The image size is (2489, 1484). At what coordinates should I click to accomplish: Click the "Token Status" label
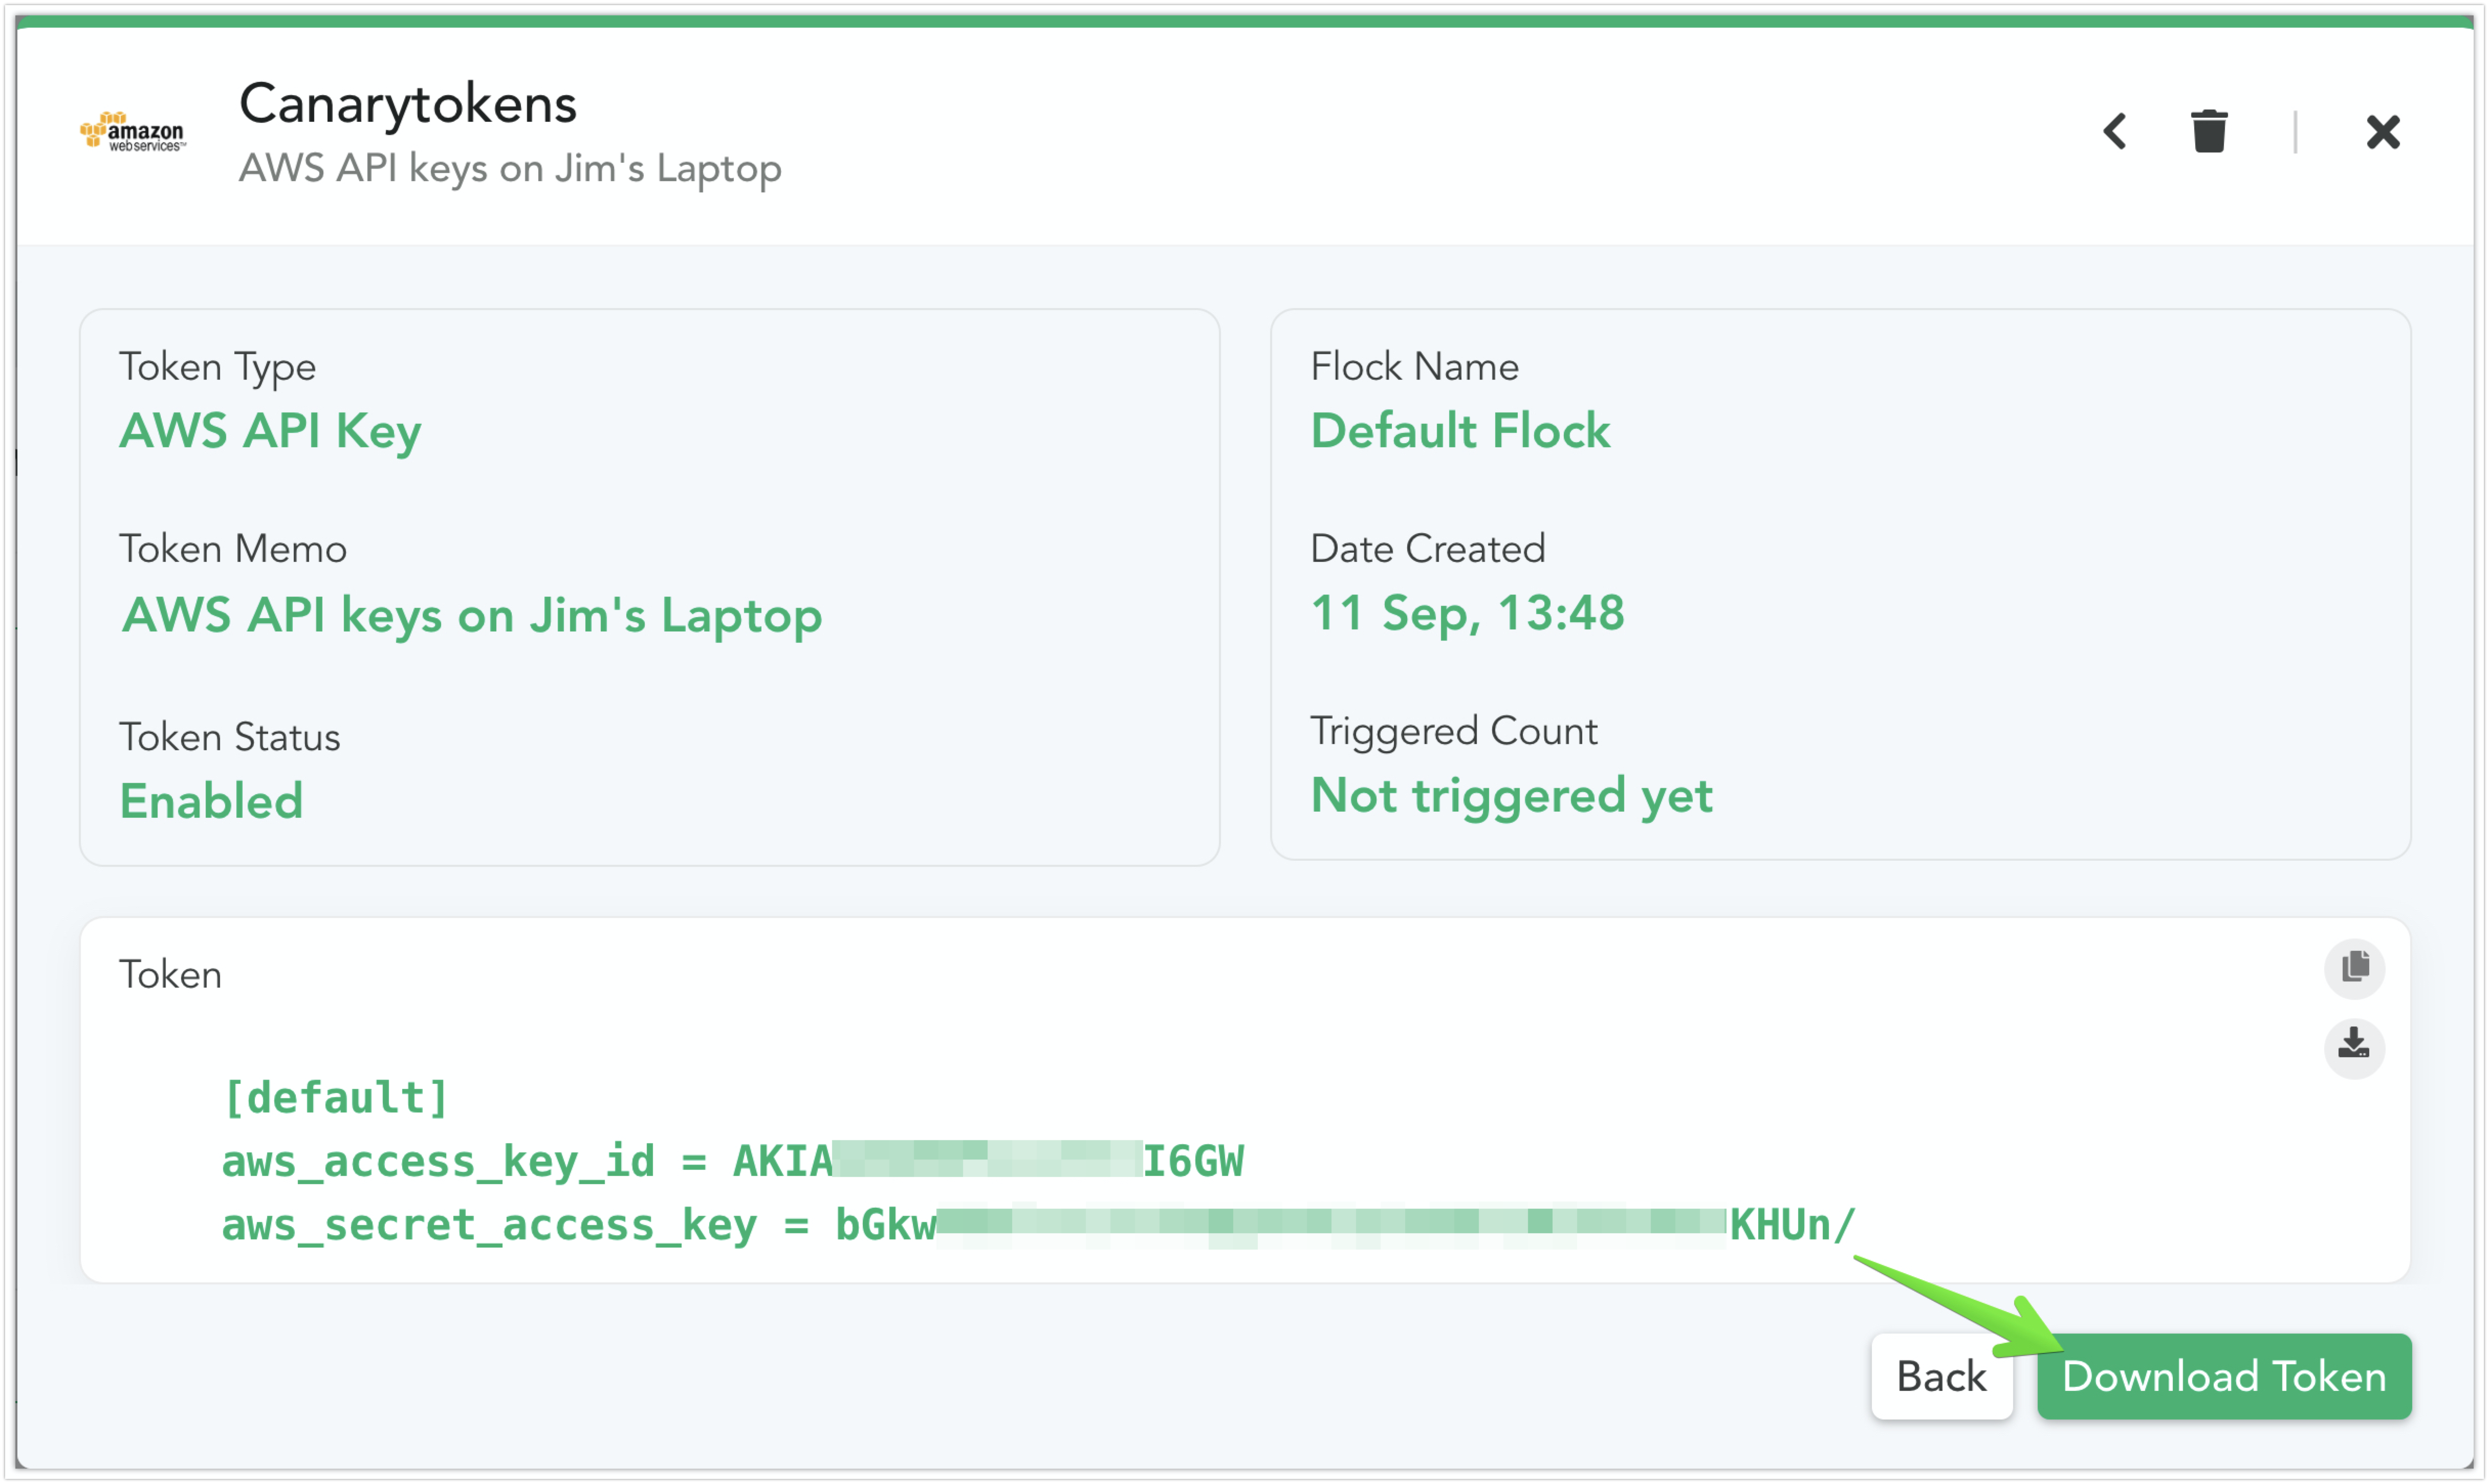pyautogui.click(x=230, y=737)
